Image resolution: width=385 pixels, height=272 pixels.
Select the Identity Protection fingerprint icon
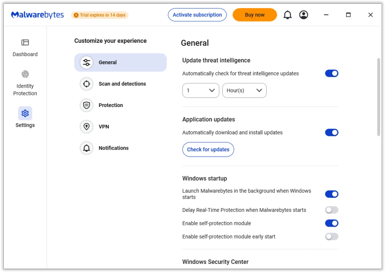[x=25, y=74]
